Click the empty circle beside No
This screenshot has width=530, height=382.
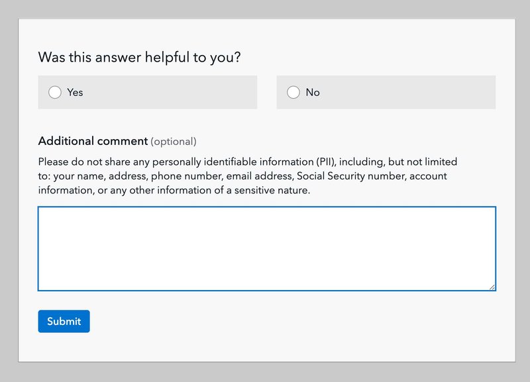pos(293,93)
